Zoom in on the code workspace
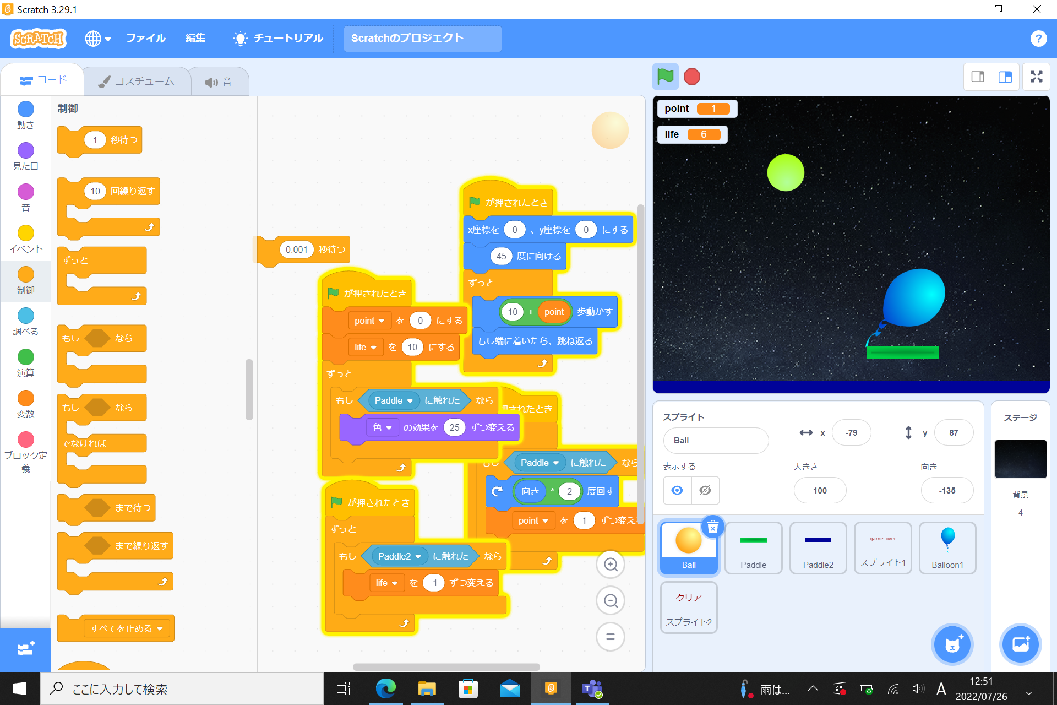 tap(611, 565)
